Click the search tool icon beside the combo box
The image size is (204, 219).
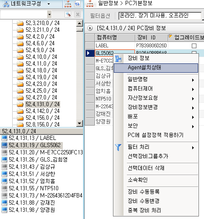point(68,14)
